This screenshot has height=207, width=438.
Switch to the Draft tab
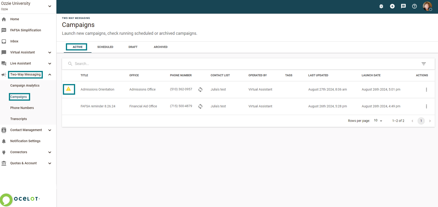pyautogui.click(x=133, y=47)
